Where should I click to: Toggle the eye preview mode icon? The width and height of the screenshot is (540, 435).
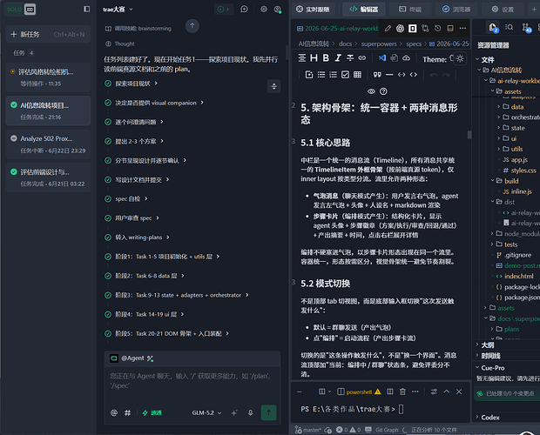(x=371, y=91)
